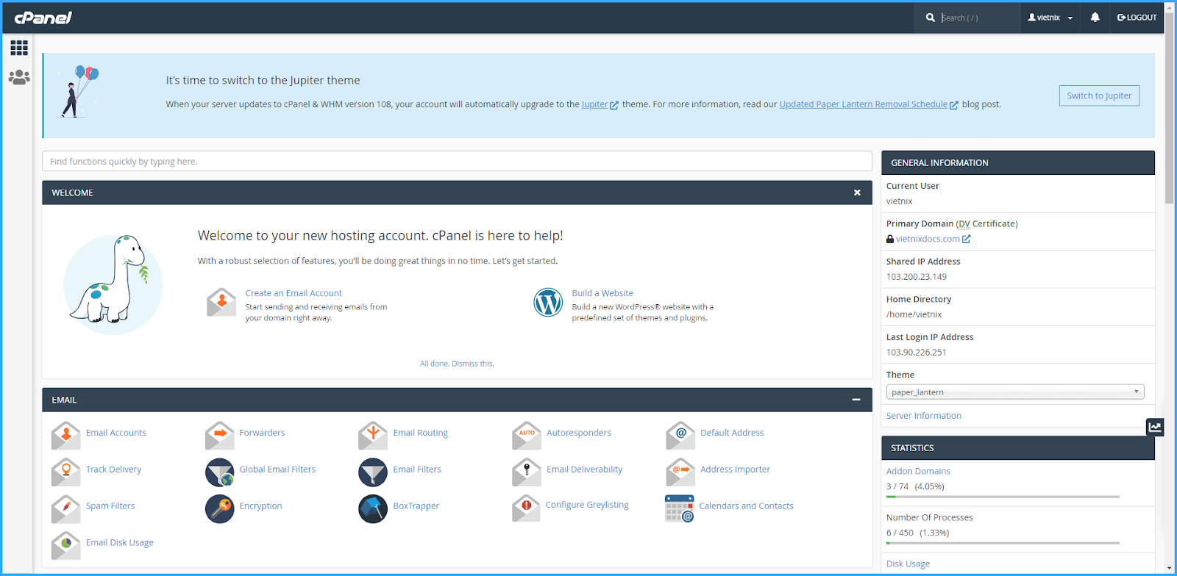Open the Email Deliverability icon

(x=527, y=472)
